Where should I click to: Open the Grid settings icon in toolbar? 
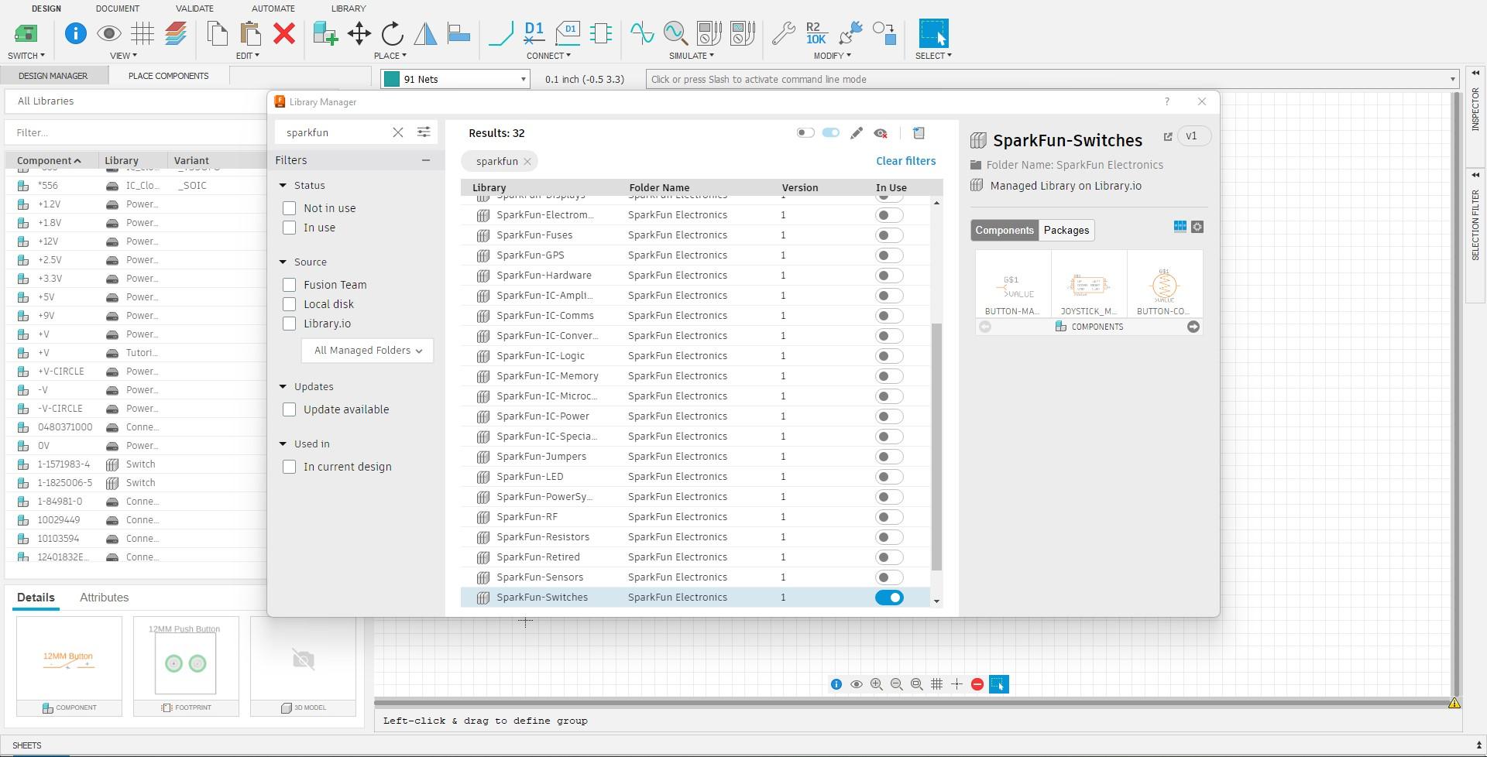[x=143, y=33]
